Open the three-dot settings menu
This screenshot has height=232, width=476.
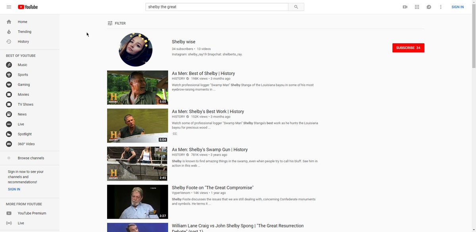pos(441,7)
